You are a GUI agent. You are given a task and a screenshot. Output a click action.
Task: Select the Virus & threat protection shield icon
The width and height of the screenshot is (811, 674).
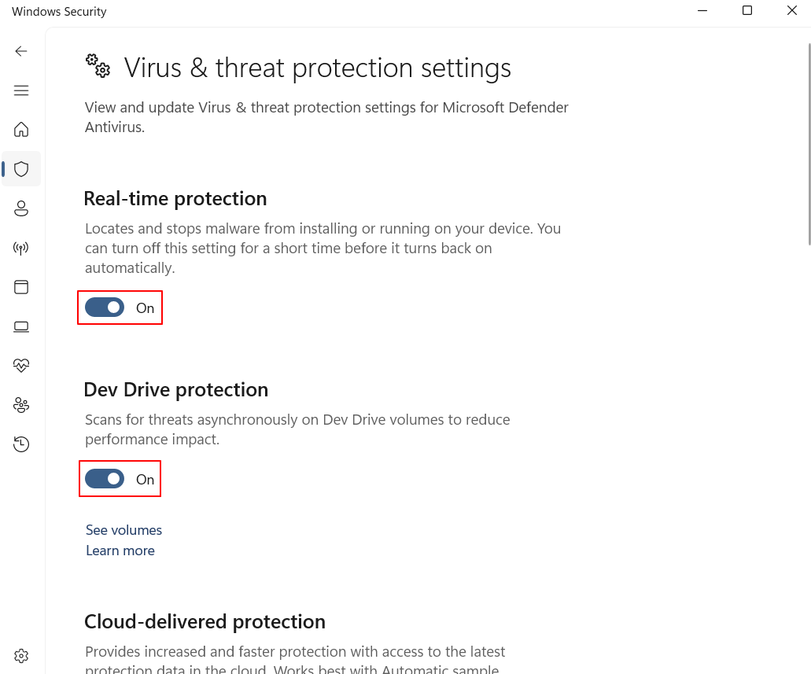(21, 168)
